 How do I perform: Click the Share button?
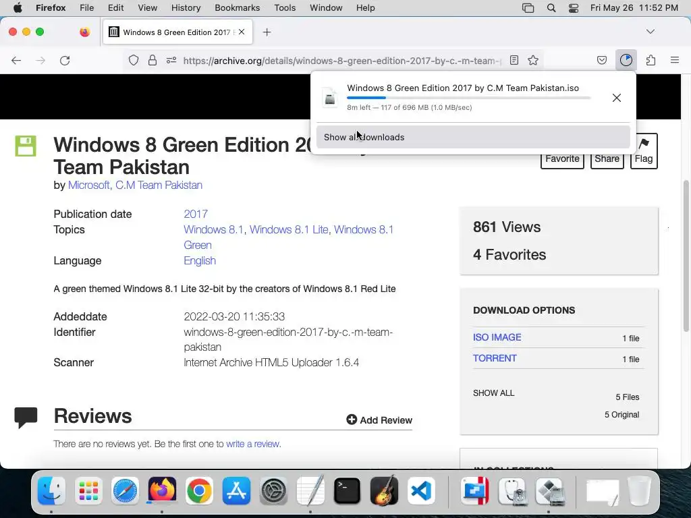(607, 159)
